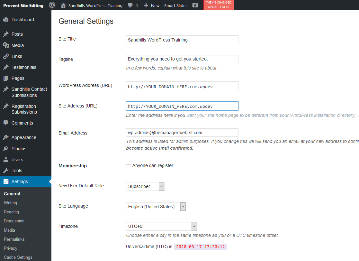Click Theme Changed Update Cache button
This screenshot has width=359, height=261.
tap(219, 5)
